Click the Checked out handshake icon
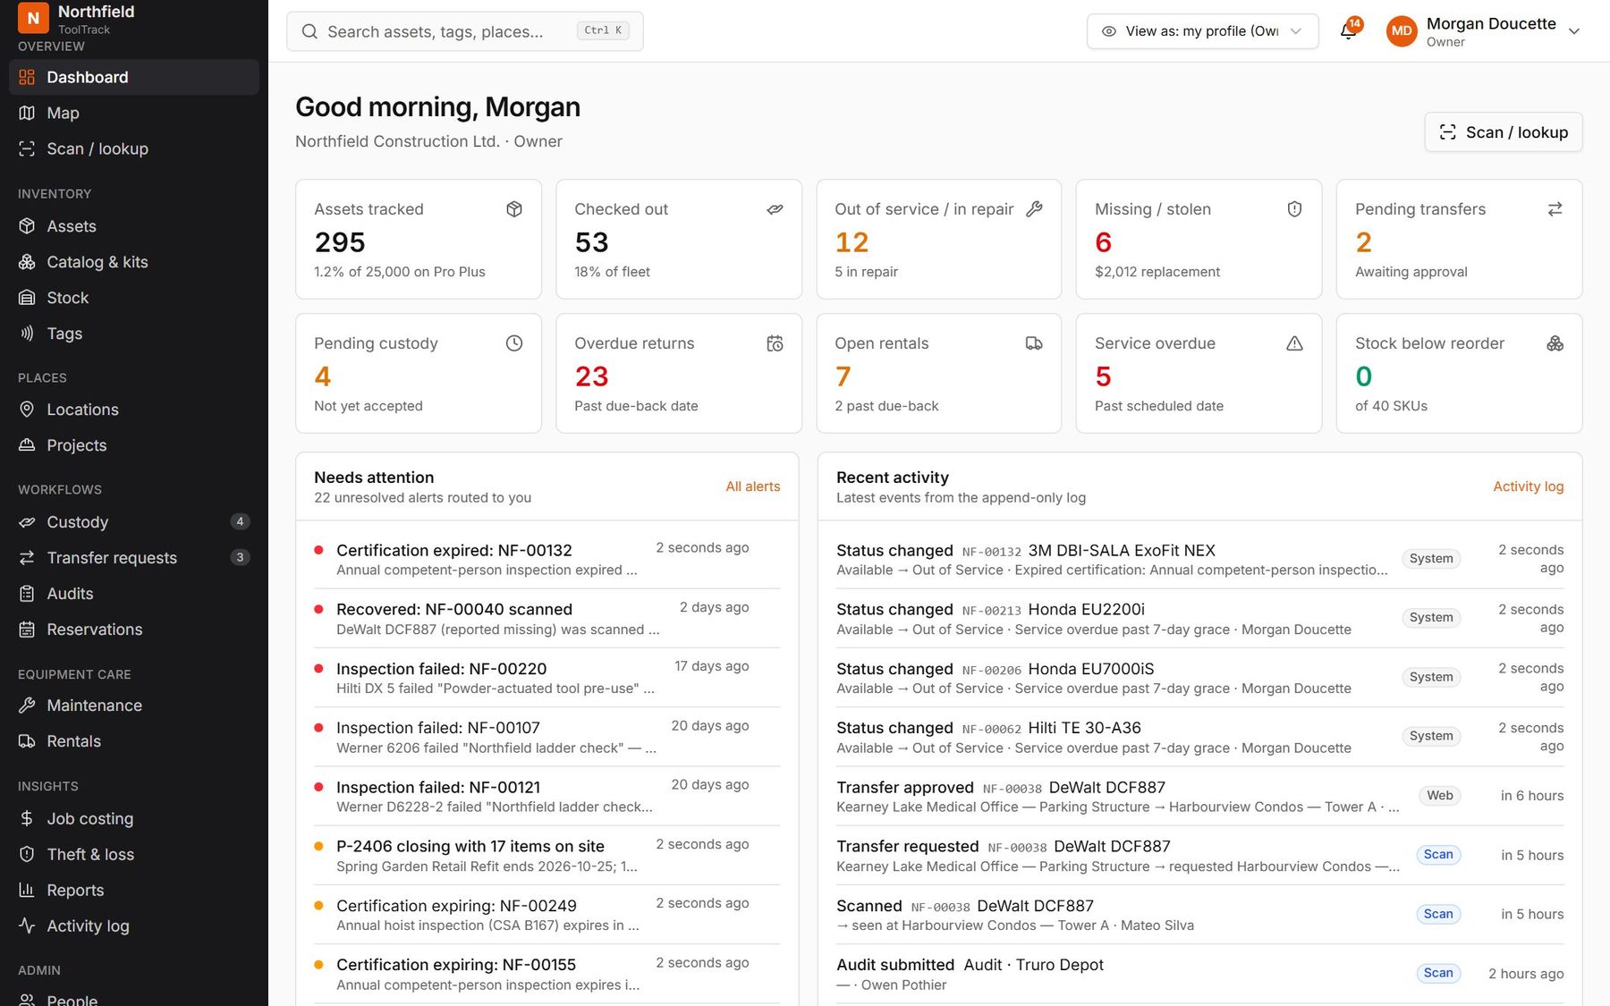The width and height of the screenshot is (1610, 1006). tap(775, 209)
